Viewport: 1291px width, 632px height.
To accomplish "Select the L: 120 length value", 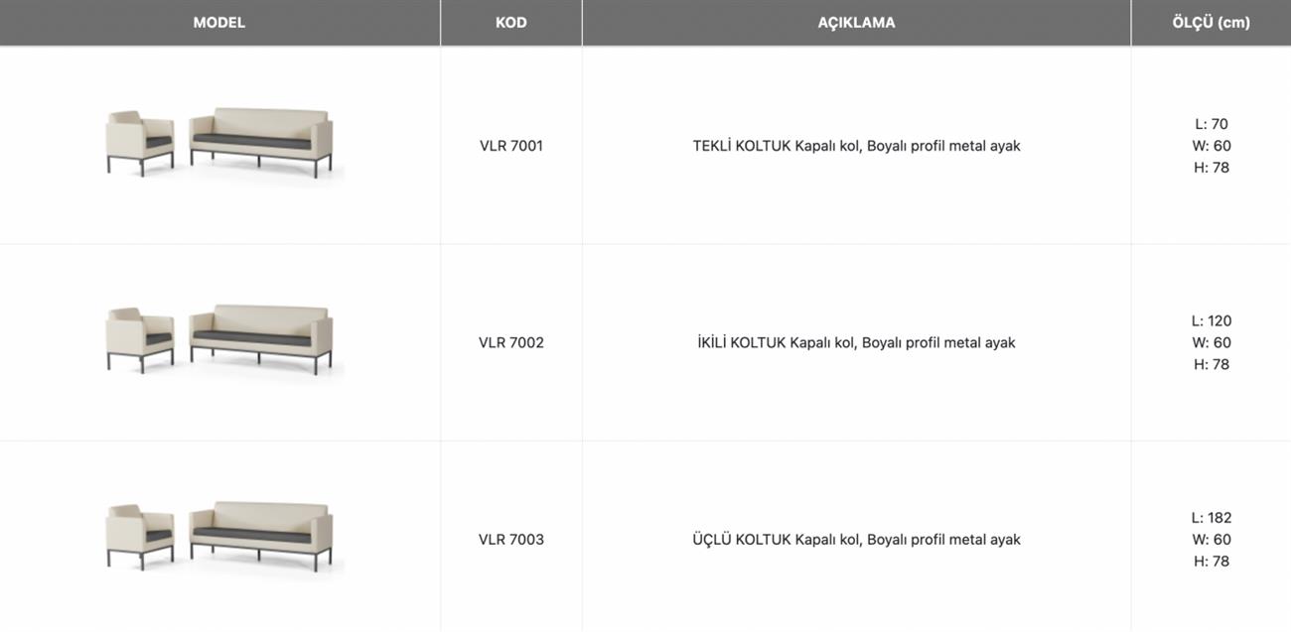I will pos(1212,320).
